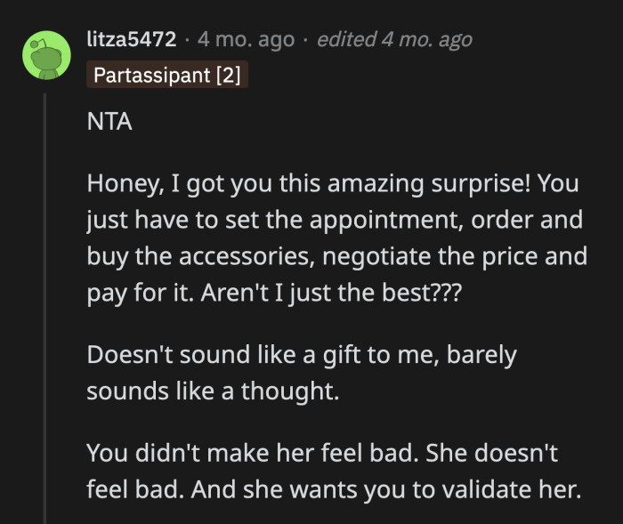Click the "edited 4 mo. ago" label
The image size is (623, 524).
coord(394,40)
